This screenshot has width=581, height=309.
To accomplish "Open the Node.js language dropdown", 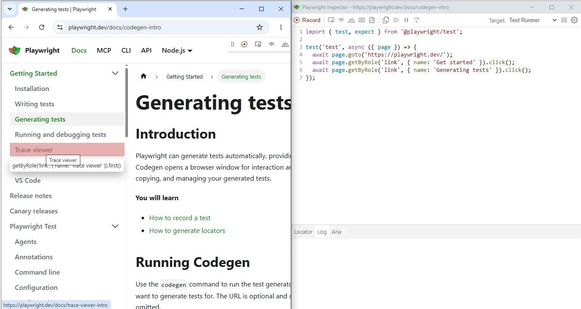I will click(x=177, y=51).
